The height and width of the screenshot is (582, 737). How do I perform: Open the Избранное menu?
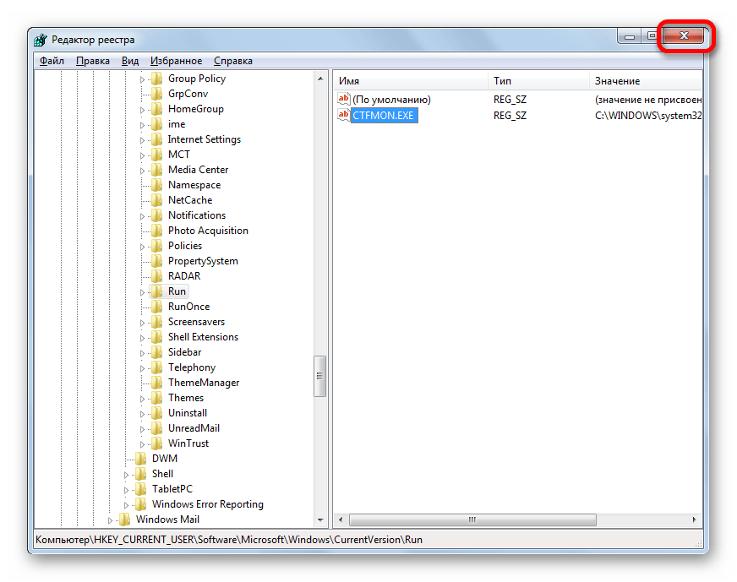(x=177, y=61)
